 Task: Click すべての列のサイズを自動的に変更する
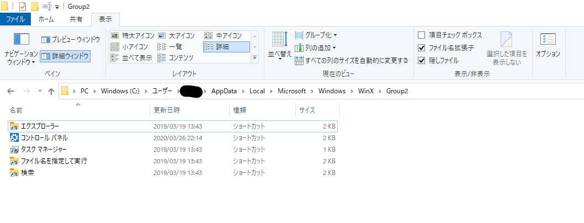(351, 60)
